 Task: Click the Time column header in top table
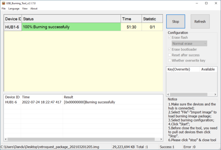[131, 19]
